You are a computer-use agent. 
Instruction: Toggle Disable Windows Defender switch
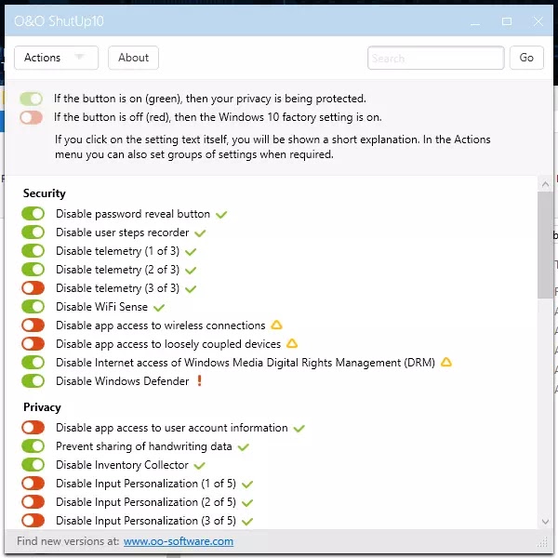pos(33,380)
